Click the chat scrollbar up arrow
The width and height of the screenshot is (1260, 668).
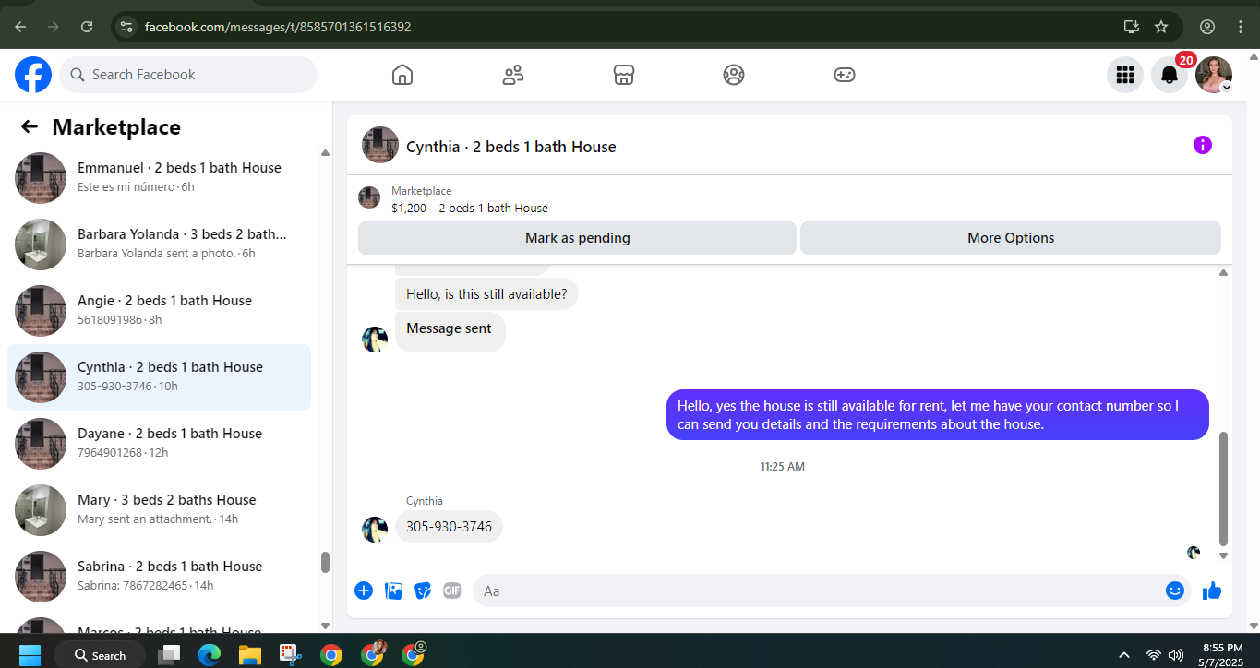point(1224,273)
